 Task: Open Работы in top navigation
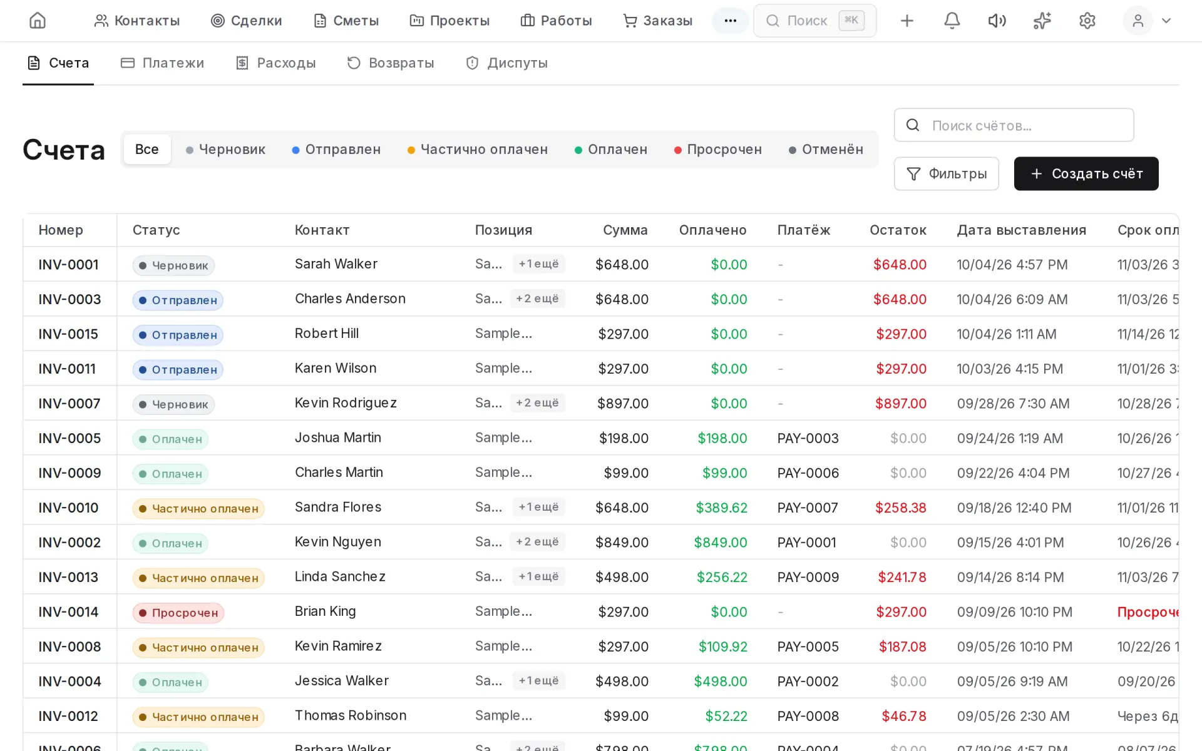(x=556, y=21)
